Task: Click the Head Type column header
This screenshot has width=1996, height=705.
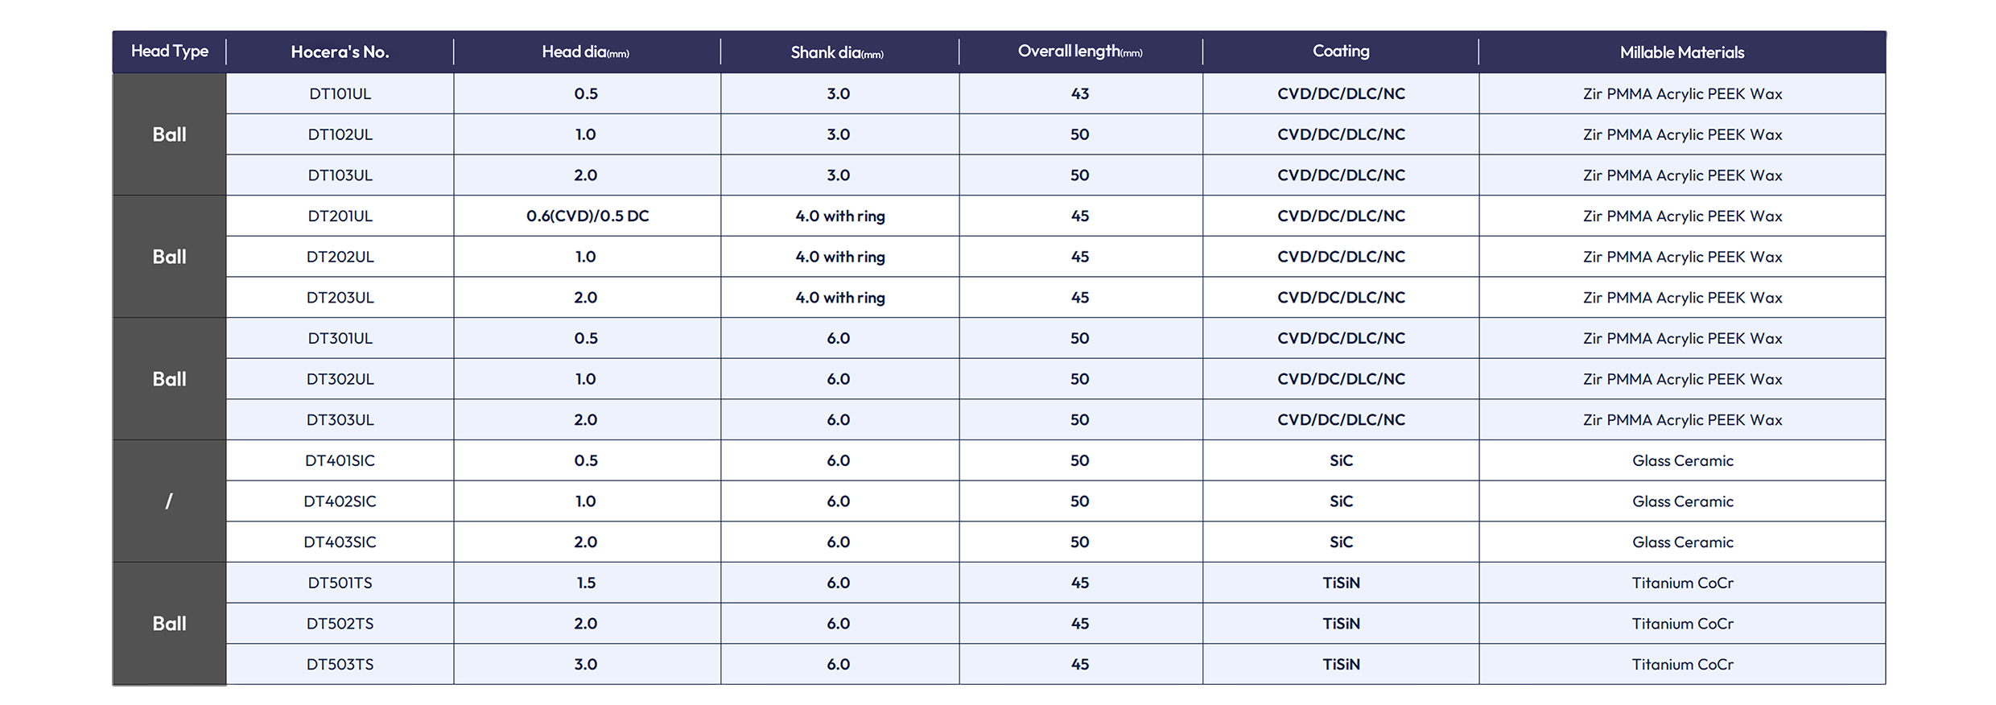Action: click(170, 52)
